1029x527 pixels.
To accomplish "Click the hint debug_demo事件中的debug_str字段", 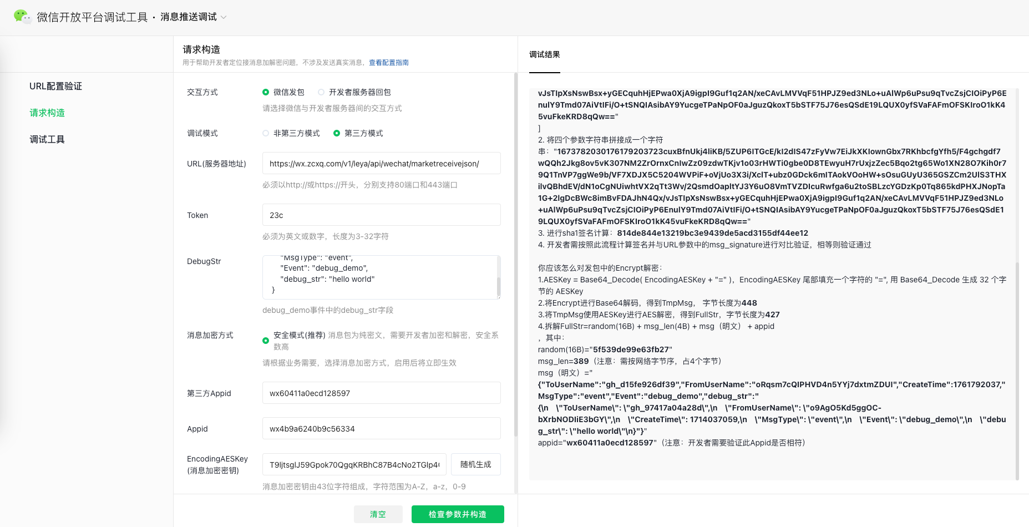I will pos(328,310).
